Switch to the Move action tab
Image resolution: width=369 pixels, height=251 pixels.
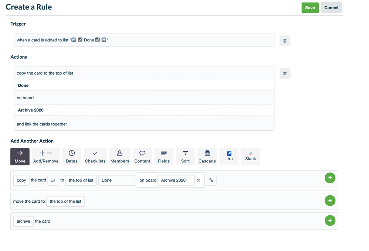pos(20,156)
